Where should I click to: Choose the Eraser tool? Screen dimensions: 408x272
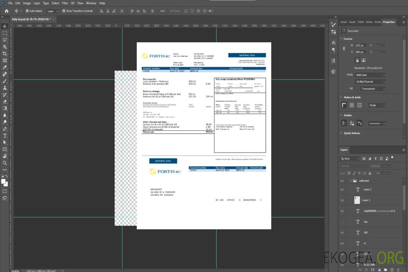[5, 101]
